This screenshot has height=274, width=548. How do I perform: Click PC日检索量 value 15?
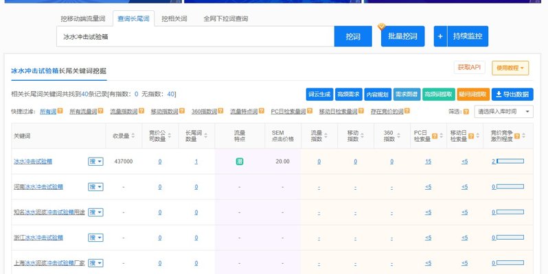(428, 162)
